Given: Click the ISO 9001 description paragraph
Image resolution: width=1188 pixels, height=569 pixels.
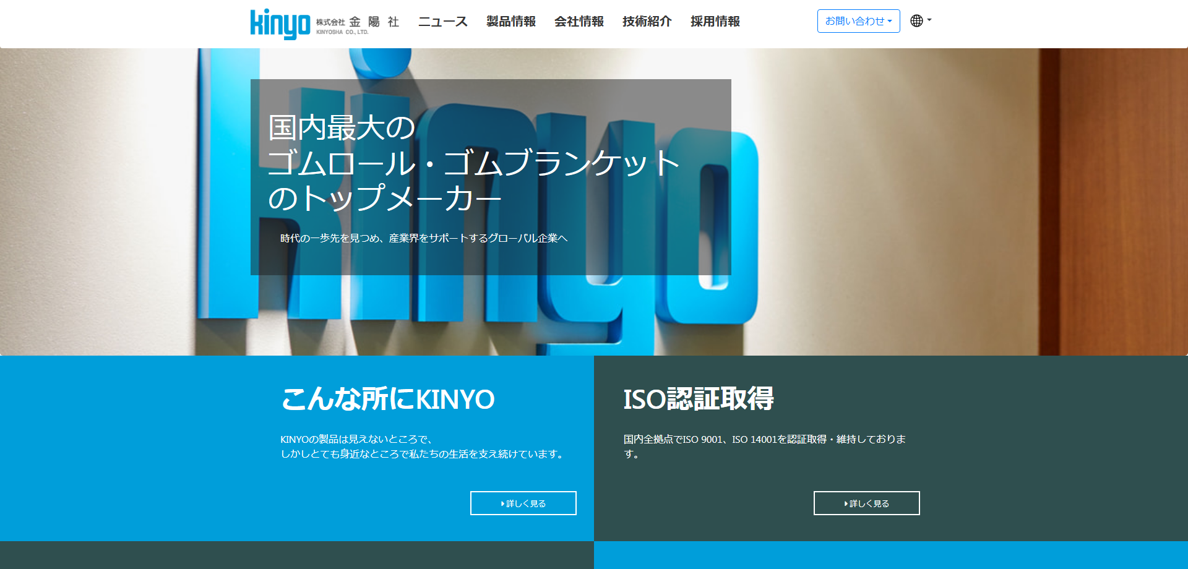Looking at the screenshot, I should pos(765,447).
